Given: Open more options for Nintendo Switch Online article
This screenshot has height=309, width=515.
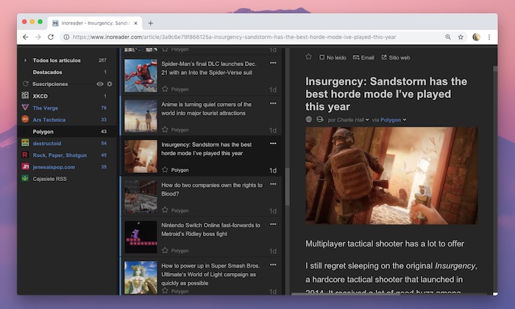Looking at the screenshot, I should point(273,224).
